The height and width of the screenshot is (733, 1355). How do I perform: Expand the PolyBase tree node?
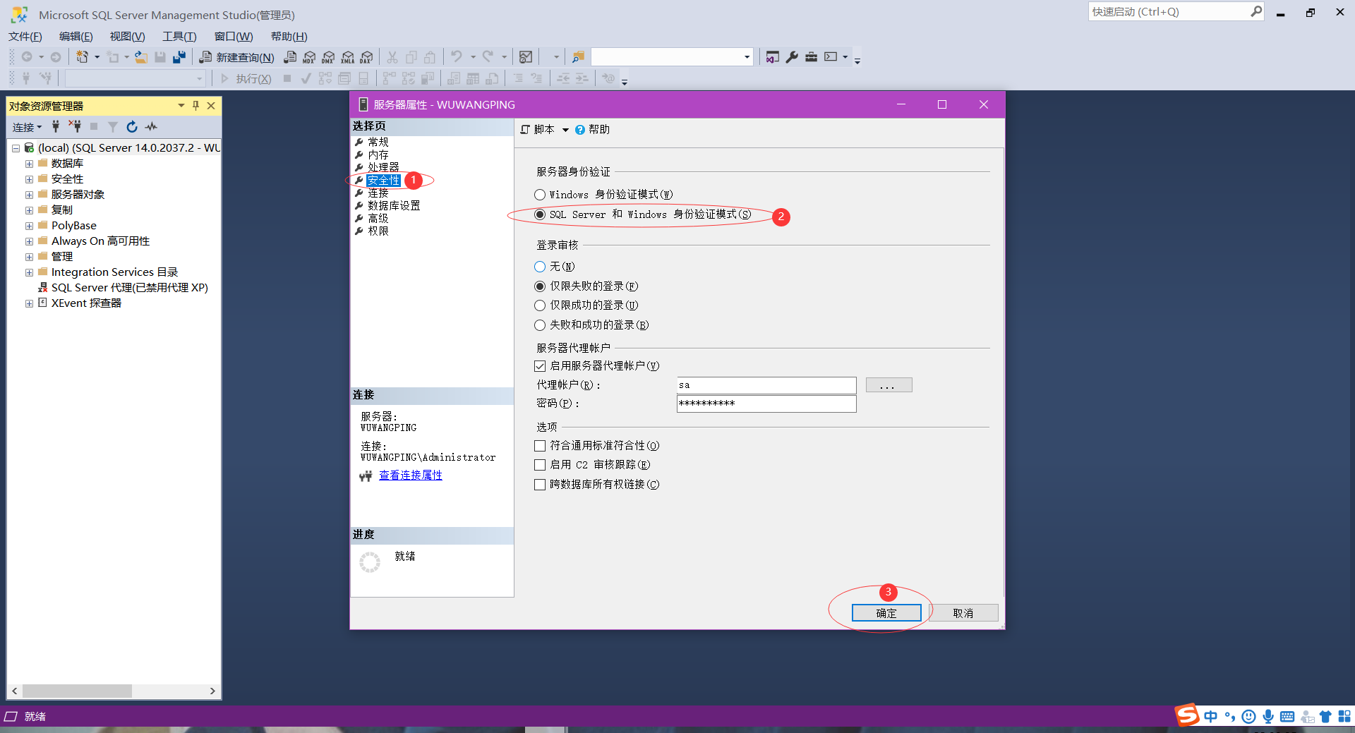point(29,226)
